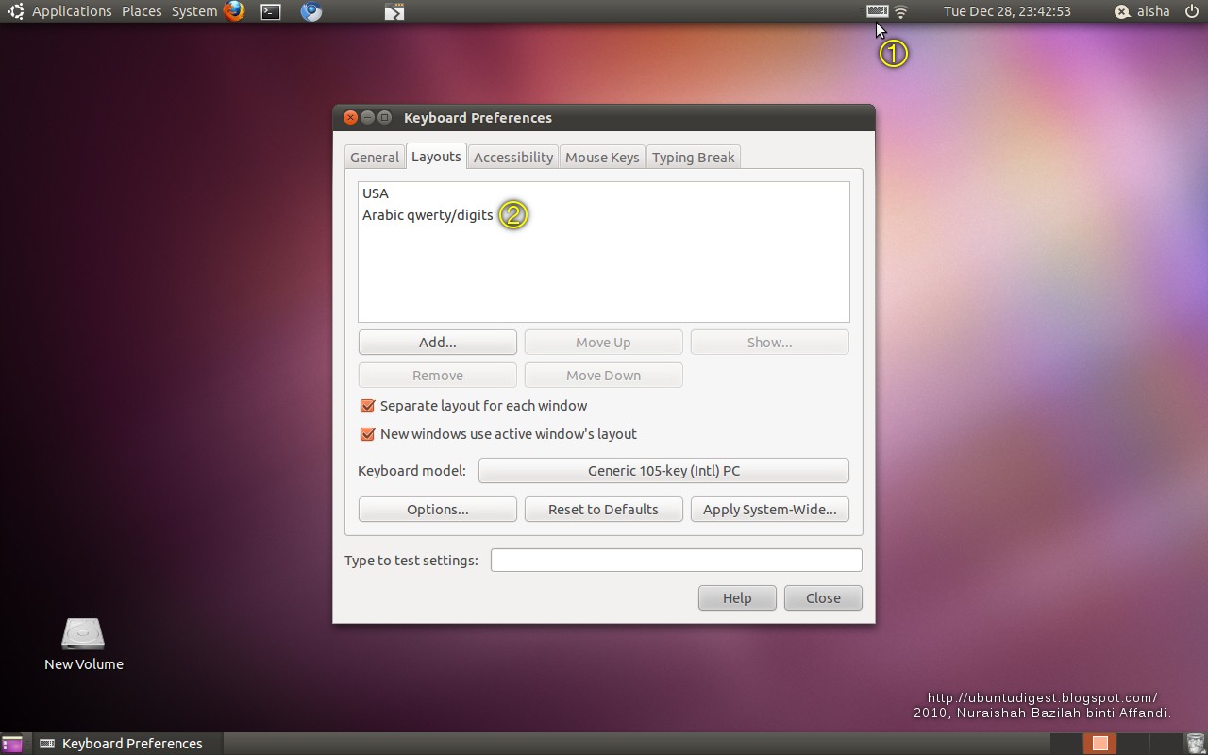Disable New windows use active window's layout

[x=367, y=434]
